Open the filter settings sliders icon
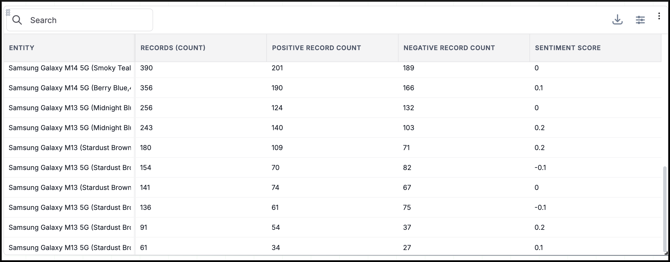Viewport: 670px width, 262px height. coord(640,20)
